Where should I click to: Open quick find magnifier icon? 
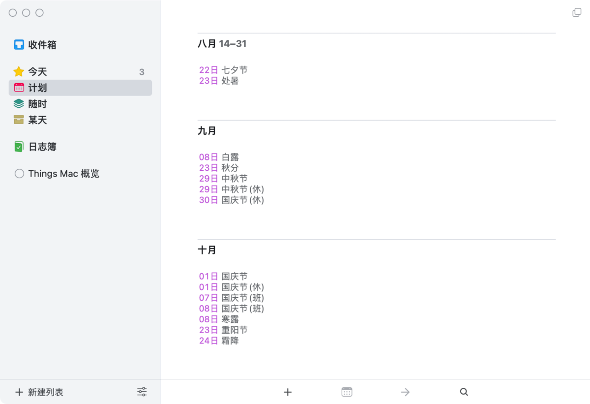click(464, 392)
